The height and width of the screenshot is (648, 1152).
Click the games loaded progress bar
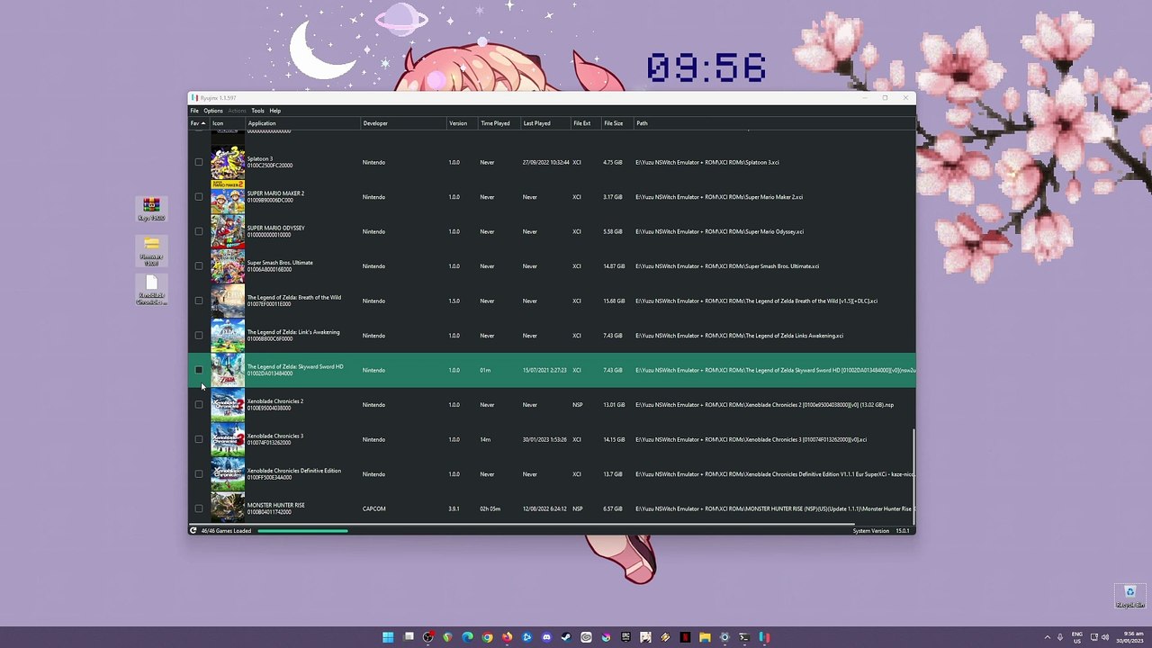coord(302,531)
